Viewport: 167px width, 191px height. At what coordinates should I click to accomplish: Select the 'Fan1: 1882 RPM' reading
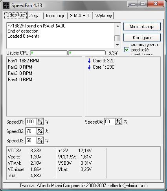coord(24,61)
